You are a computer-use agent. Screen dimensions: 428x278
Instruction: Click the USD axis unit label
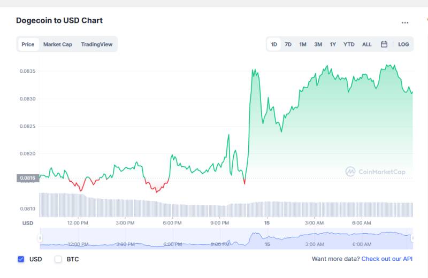point(28,223)
